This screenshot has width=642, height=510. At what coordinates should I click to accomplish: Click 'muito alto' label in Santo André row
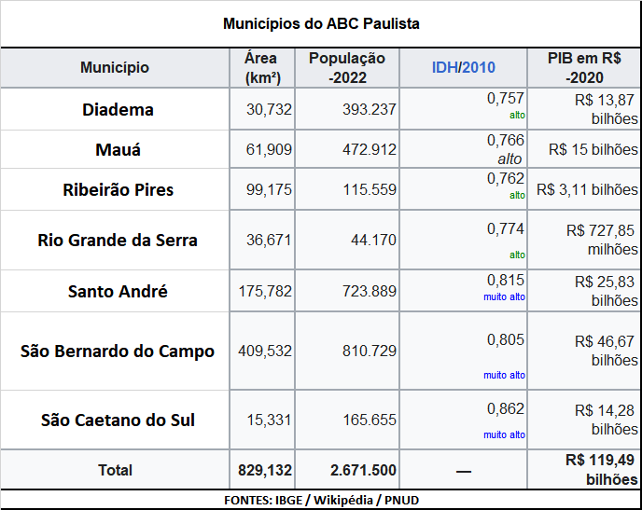(504, 296)
